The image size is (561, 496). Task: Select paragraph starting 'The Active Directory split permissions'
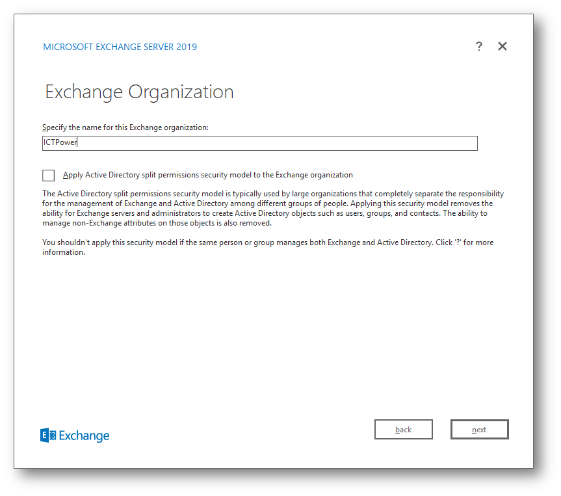click(x=273, y=208)
